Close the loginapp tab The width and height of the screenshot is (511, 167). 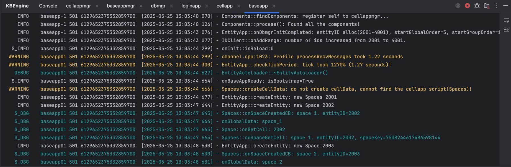(x=206, y=6)
